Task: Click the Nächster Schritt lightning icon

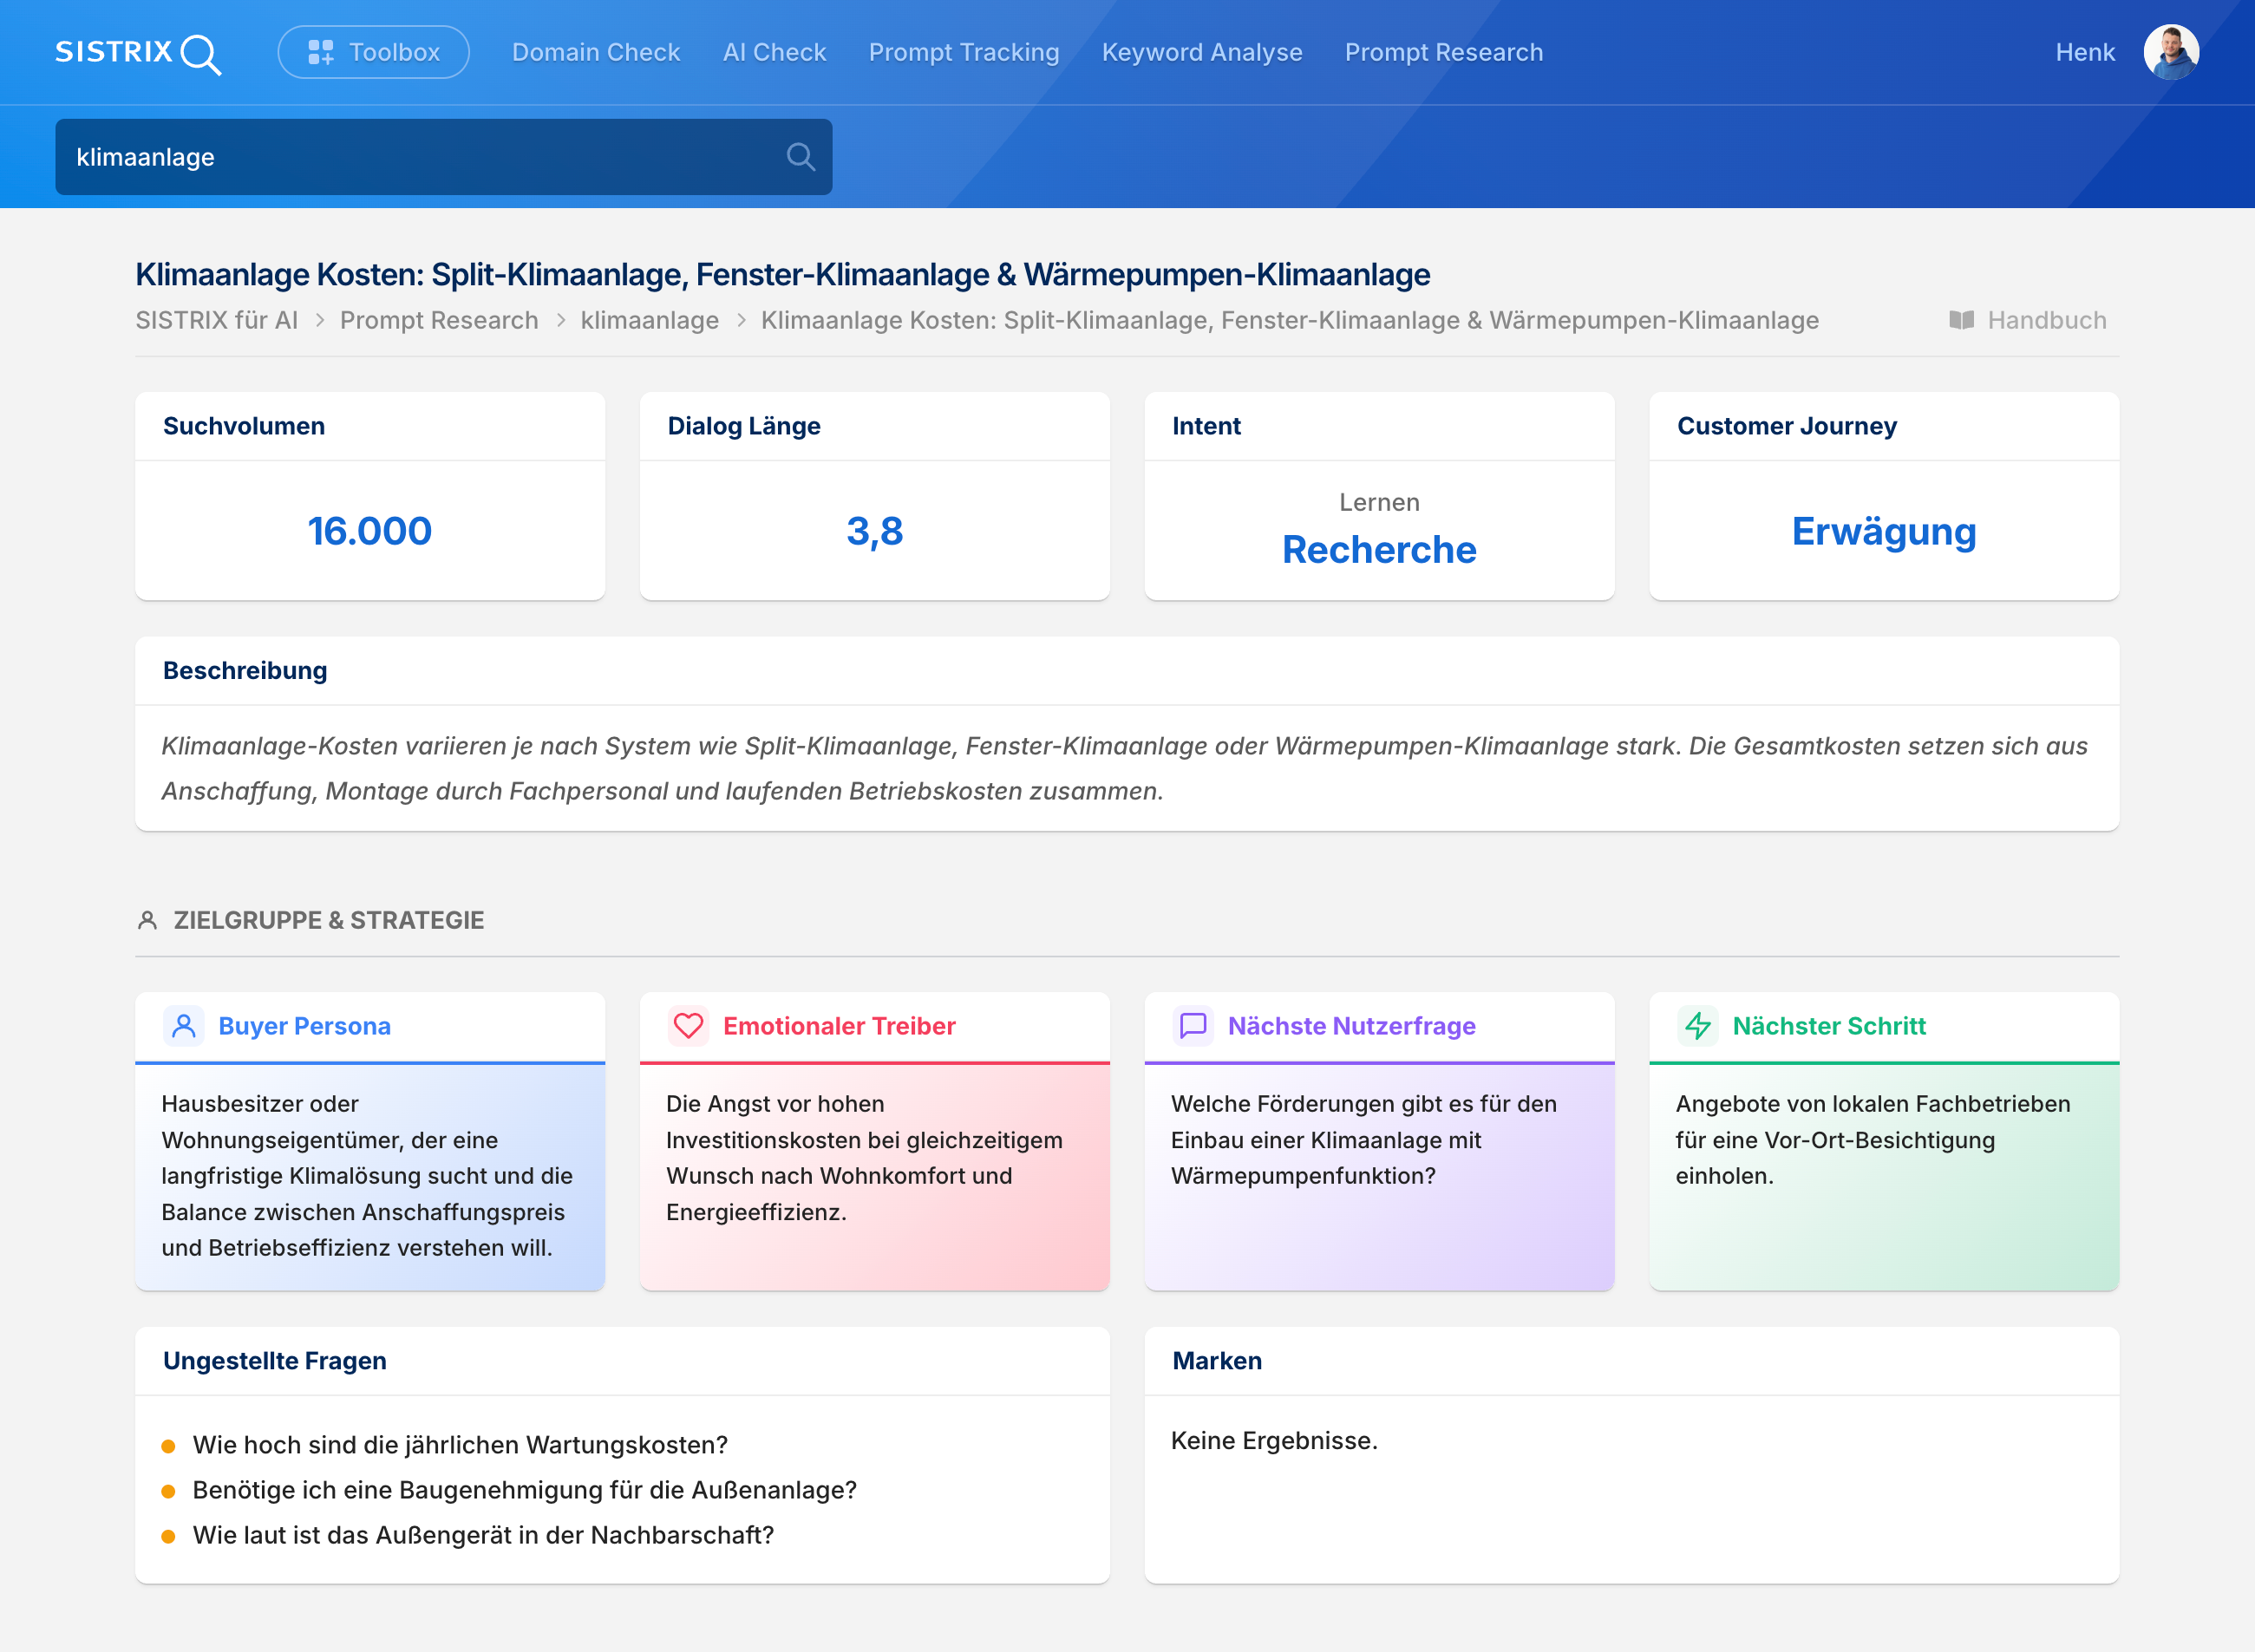Action: [1698, 1026]
